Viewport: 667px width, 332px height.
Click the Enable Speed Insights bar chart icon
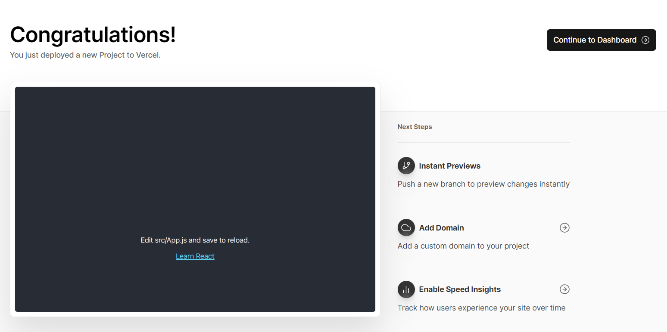coord(406,289)
